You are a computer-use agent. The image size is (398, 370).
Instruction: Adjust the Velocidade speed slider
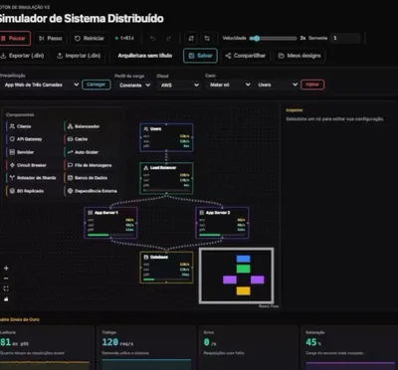[x=274, y=39]
